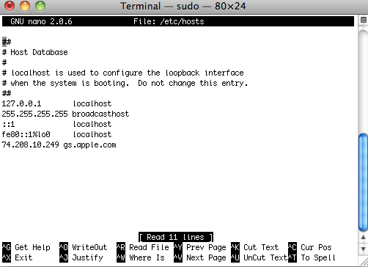
Task: Click the 'gs.apple.com' hostname
Action: tap(89, 145)
